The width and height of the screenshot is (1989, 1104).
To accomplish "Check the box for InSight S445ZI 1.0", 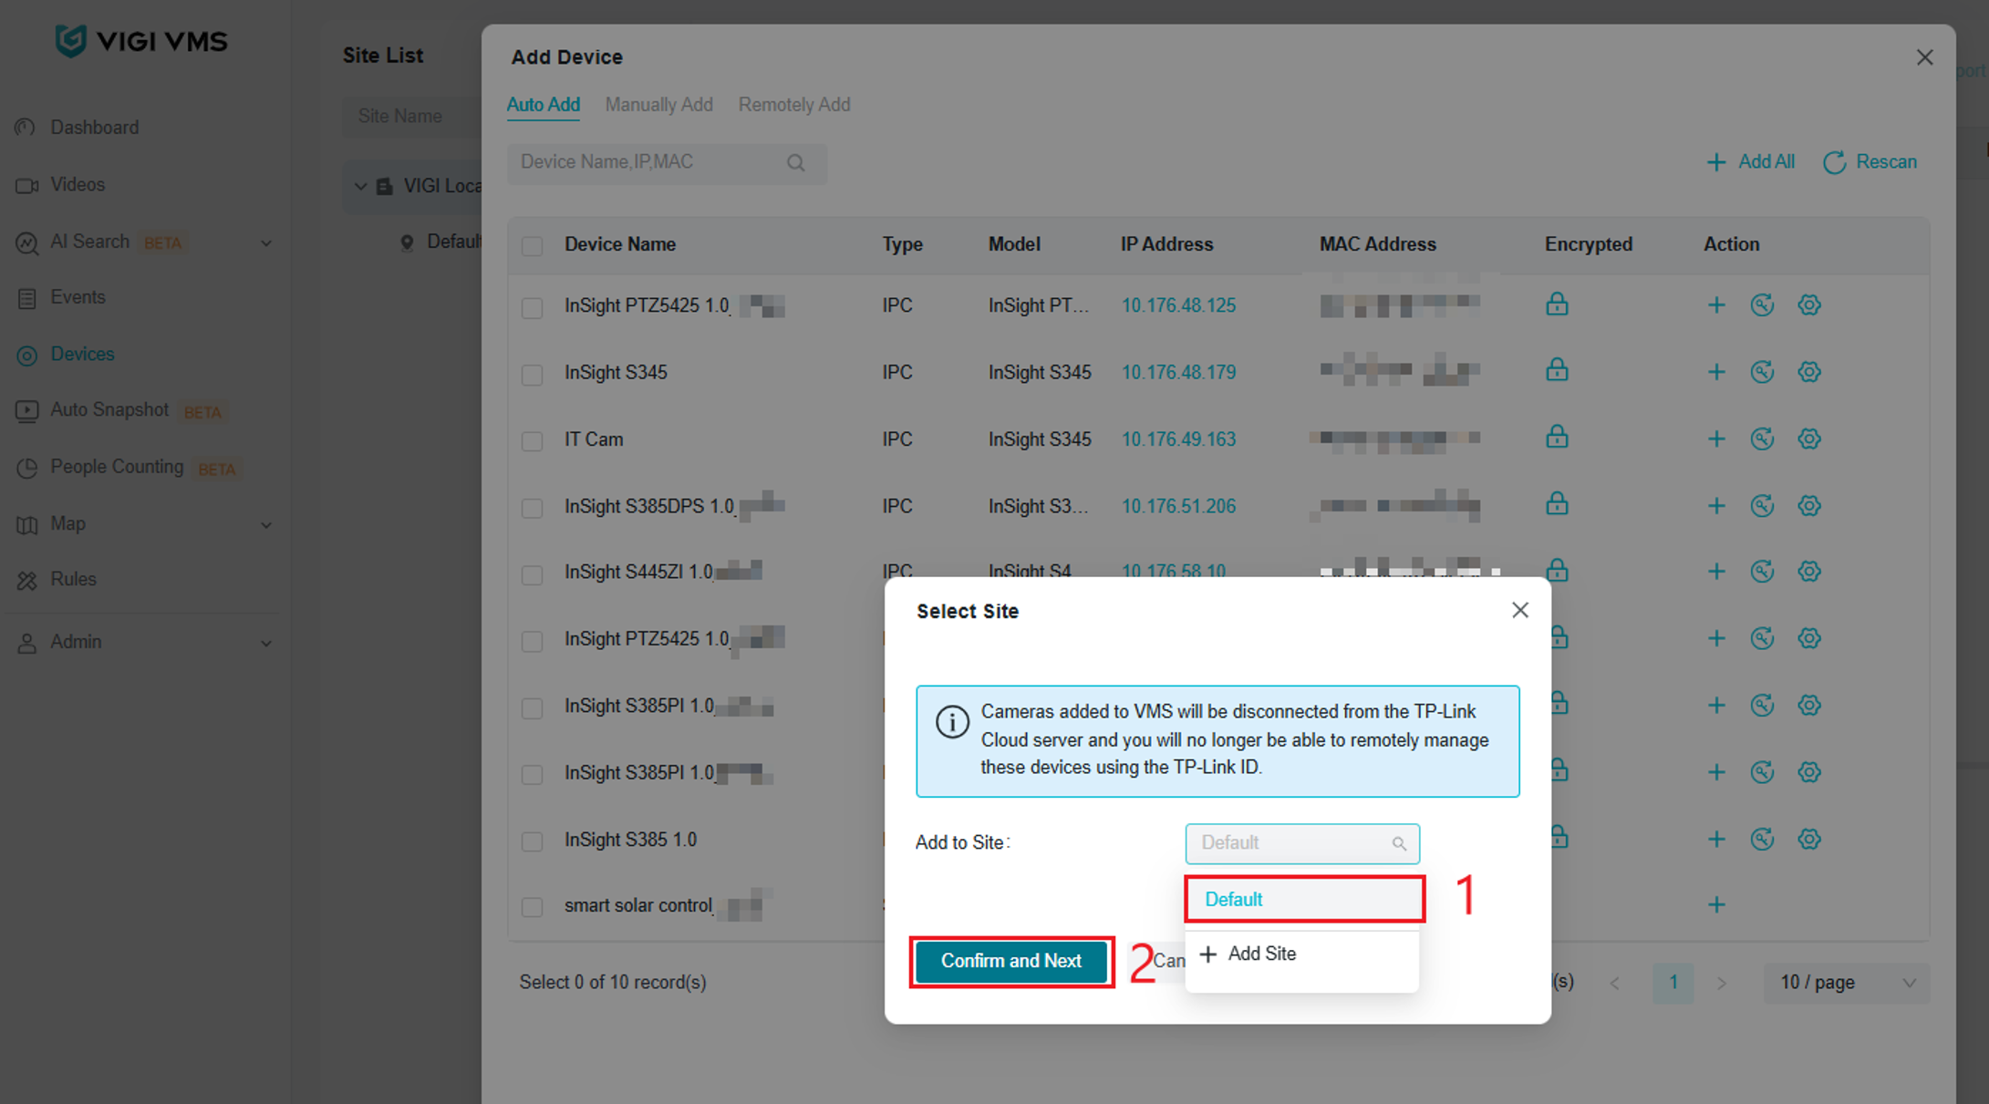I will [532, 574].
